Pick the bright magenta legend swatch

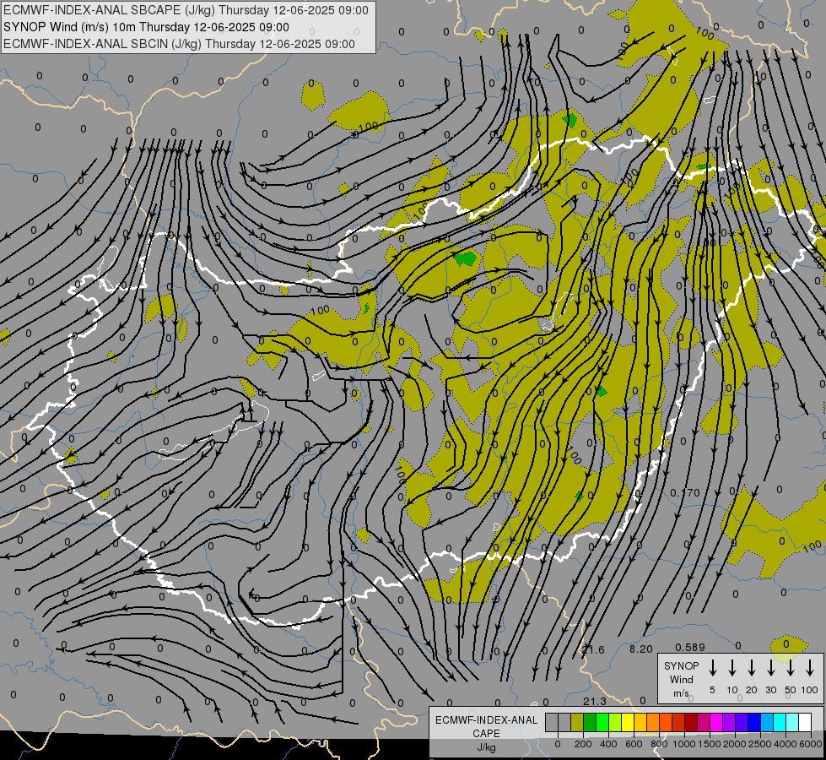tap(716, 722)
